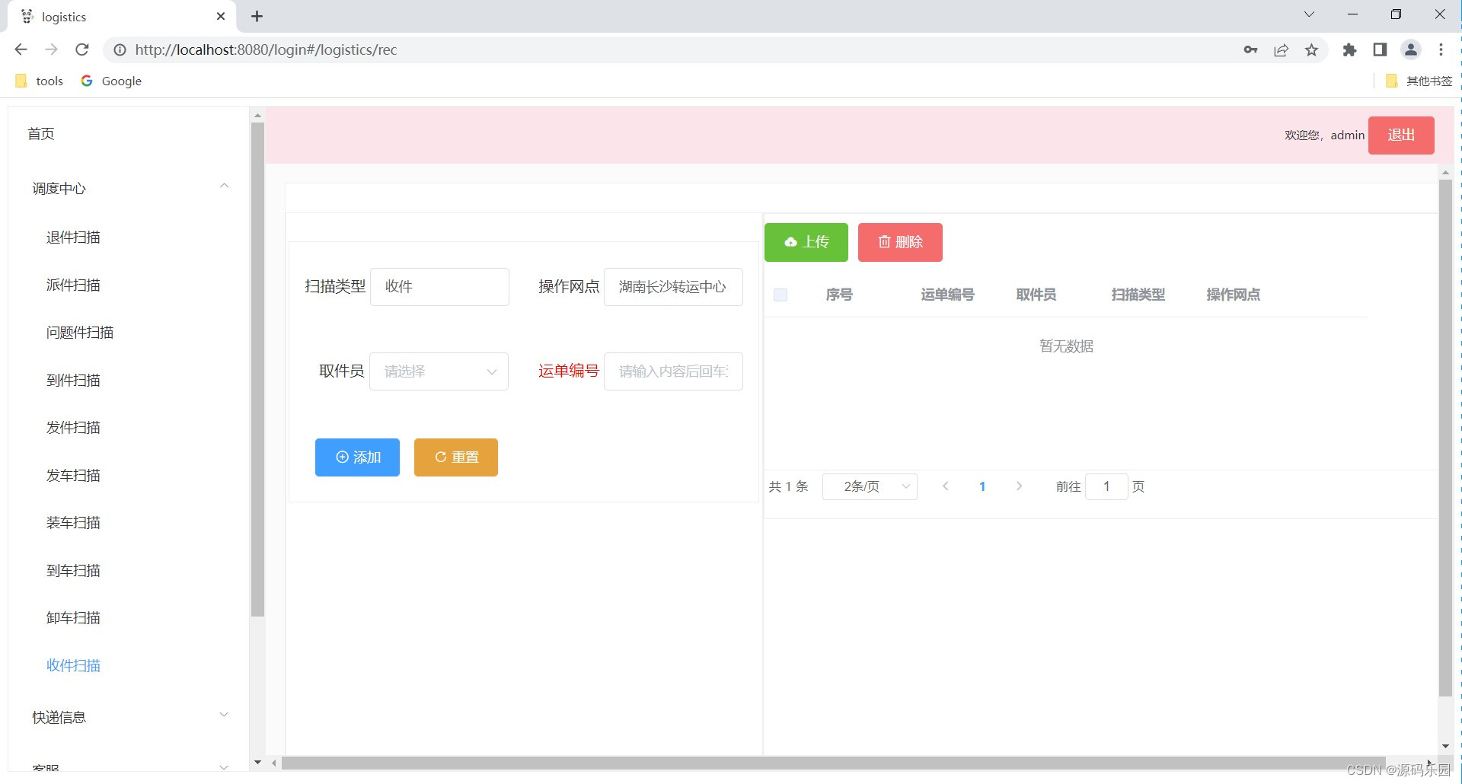Click the 扫描类型 column header

click(x=1138, y=295)
